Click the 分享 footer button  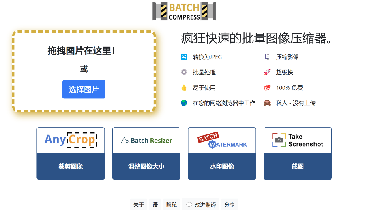point(230,204)
